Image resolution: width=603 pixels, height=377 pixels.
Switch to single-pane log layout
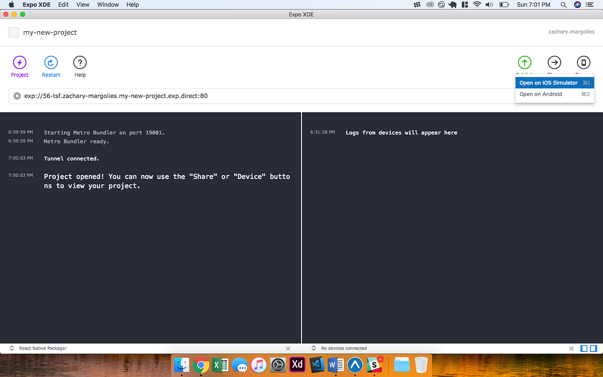(584, 348)
